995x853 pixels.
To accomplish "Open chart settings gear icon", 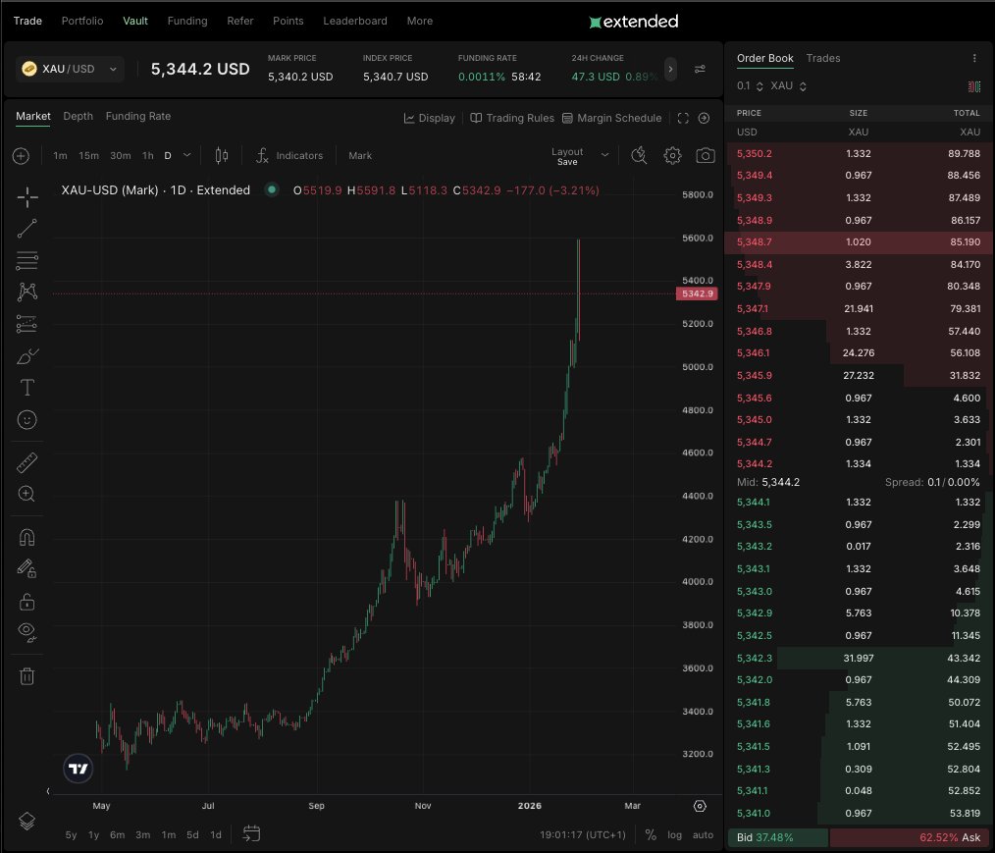I will click(672, 155).
